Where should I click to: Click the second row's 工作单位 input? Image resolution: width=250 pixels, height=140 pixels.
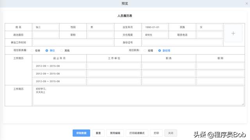114,73
